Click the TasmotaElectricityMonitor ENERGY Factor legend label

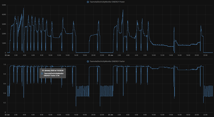pyautogui.click(x=107, y=61)
